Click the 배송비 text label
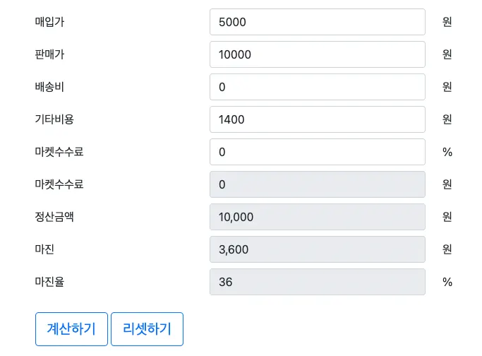 (x=49, y=87)
